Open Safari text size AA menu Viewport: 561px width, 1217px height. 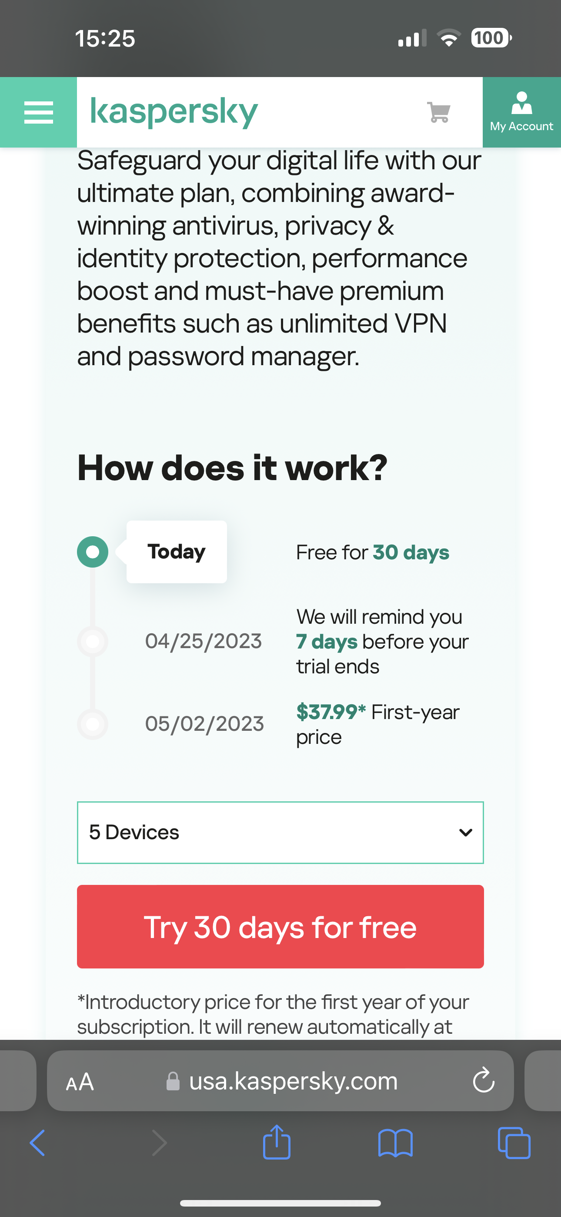click(80, 1081)
